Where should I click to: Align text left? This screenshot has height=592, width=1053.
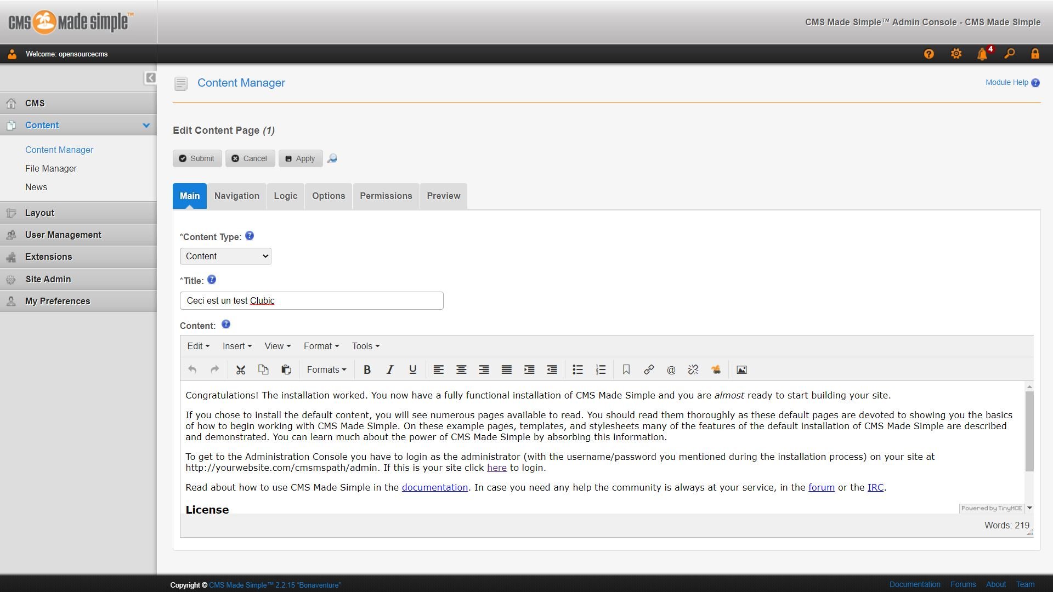(439, 370)
